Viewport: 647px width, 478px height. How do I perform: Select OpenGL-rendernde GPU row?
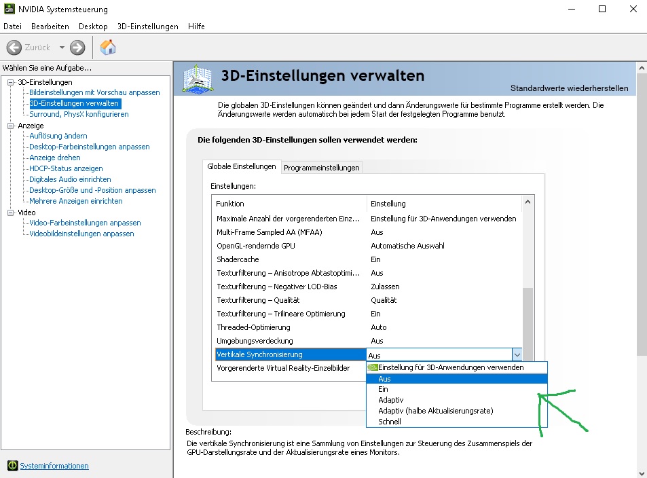tap(368, 246)
